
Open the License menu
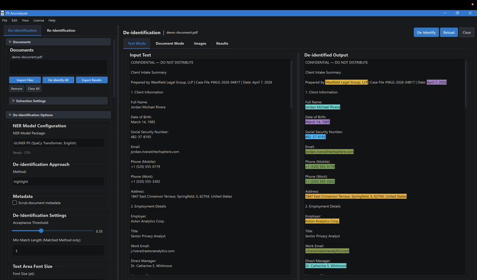pyautogui.click(x=39, y=20)
